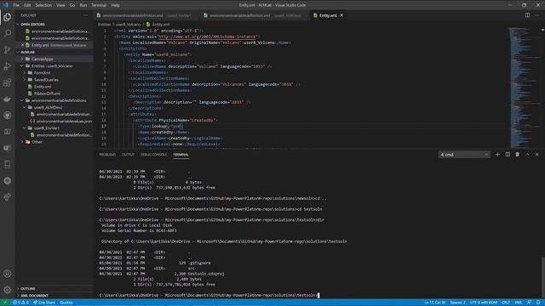The image size is (545, 306).
Task: Maximize the terminal panel size
Action: click(x=527, y=155)
